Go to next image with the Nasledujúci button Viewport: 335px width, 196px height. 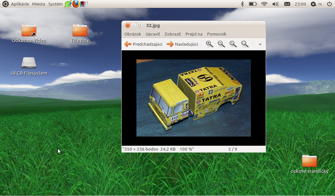(x=182, y=44)
